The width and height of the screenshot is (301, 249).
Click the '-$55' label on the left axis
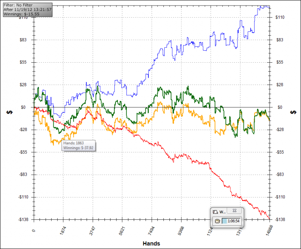[x=23, y=152]
